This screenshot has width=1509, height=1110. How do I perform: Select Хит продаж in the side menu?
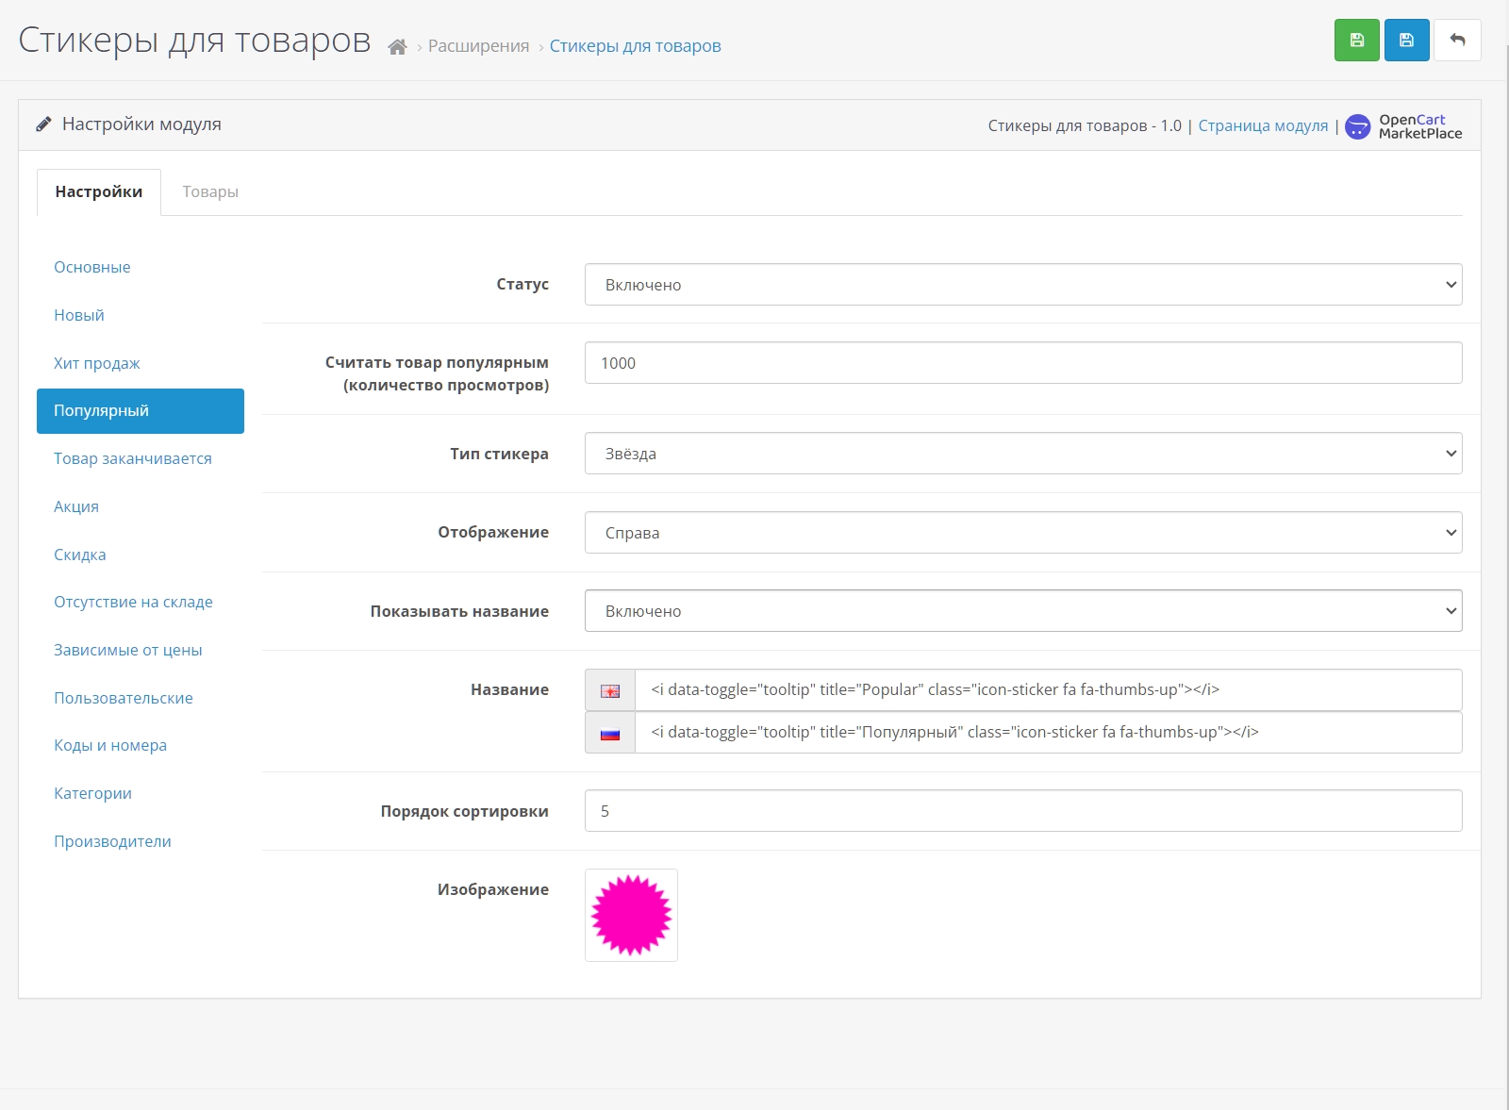pyautogui.click(x=141, y=364)
